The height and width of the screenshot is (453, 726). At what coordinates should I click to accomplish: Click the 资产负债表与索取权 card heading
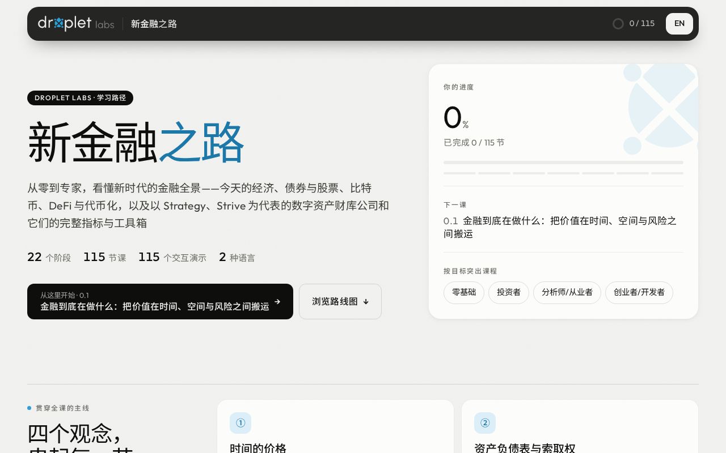(x=525, y=448)
